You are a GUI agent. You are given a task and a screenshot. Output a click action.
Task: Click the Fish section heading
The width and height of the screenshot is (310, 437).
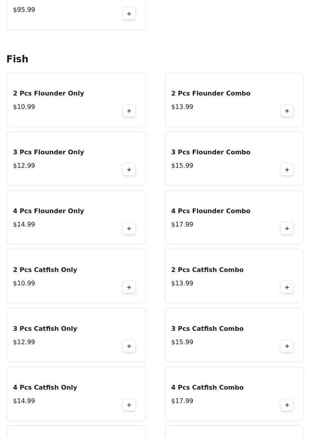click(x=17, y=59)
